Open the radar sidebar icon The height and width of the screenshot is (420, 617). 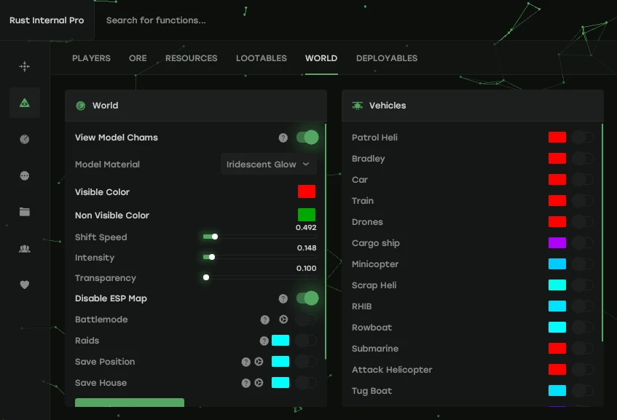tap(24, 139)
